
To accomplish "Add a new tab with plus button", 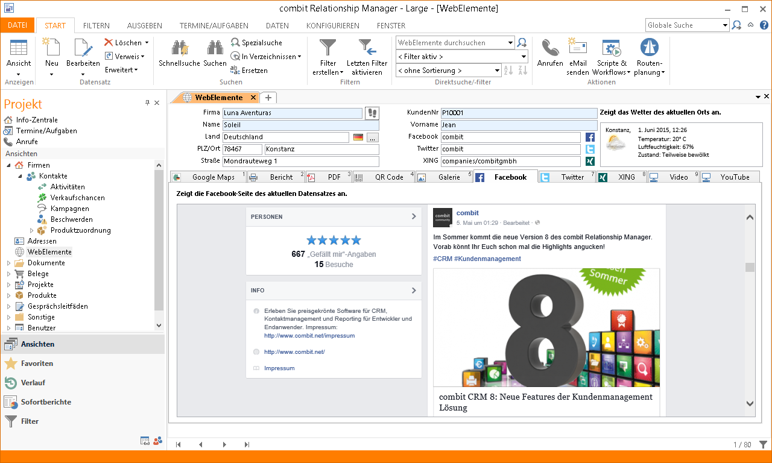I will (268, 98).
